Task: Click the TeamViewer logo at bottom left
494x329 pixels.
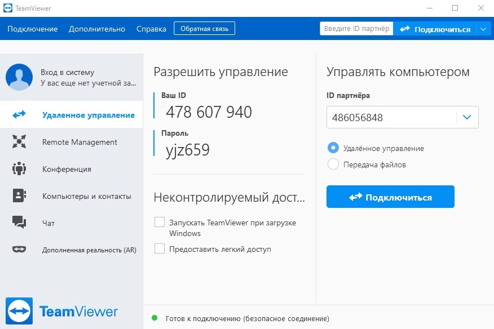Action: point(19,311)
